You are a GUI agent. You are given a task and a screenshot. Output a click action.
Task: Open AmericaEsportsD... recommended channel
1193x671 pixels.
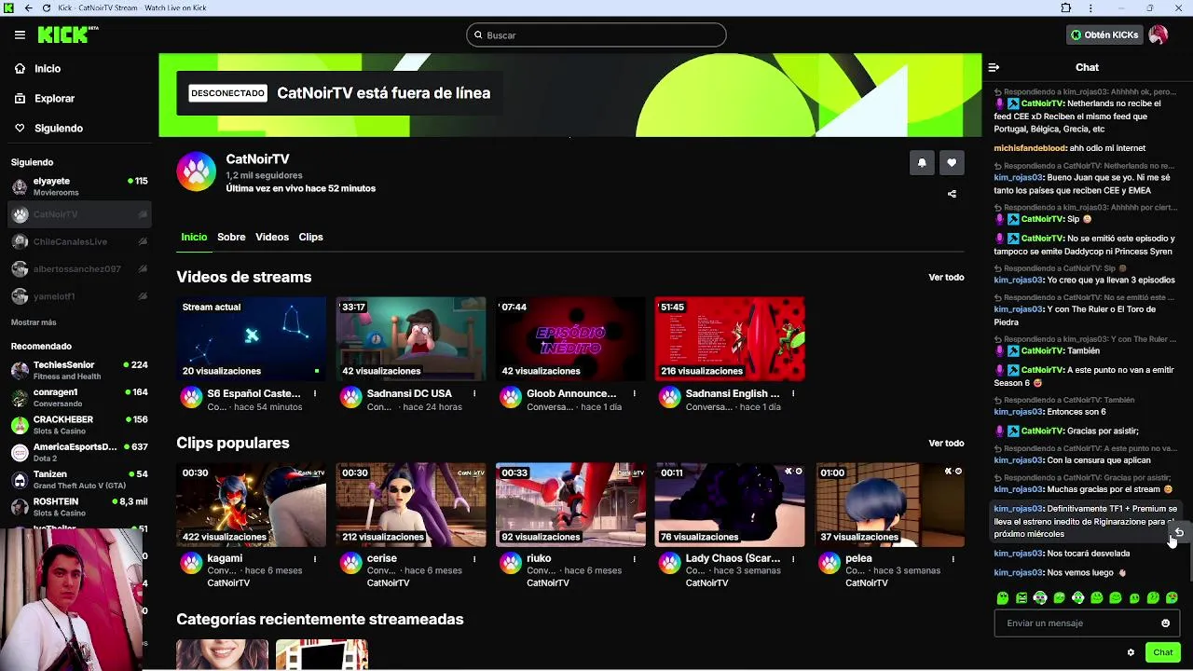79,452
